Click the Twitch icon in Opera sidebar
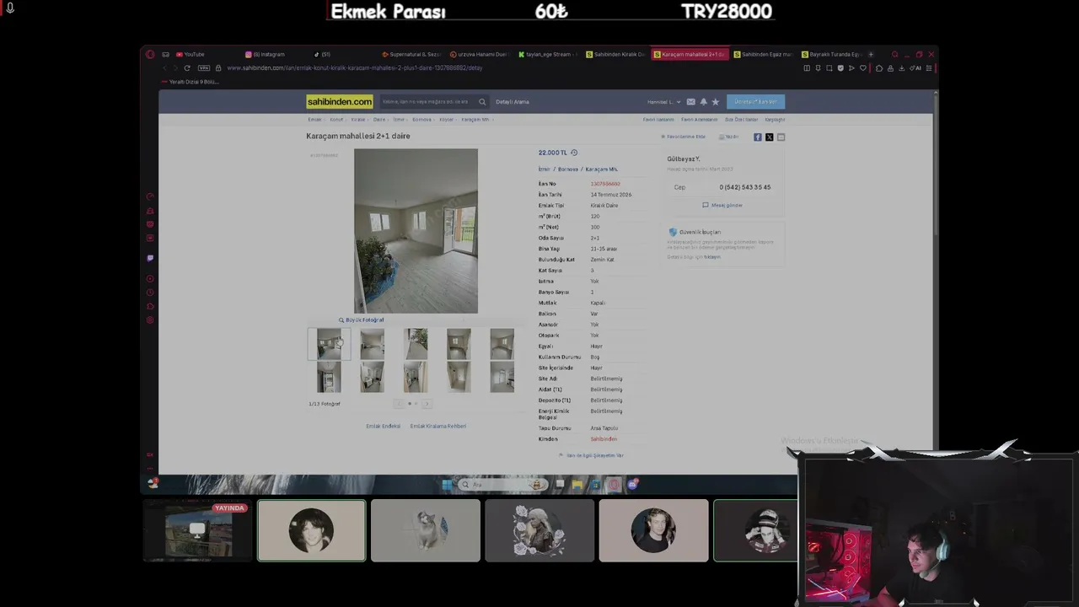The height and width of the screenshot is (607, 1079). pyautogui.click(x=150, y=258)
